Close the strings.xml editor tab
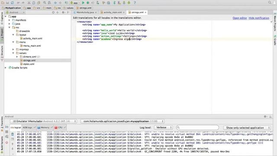Image resolution: width=277 pixels, height=156 pixels. click(x=145, y=13)
